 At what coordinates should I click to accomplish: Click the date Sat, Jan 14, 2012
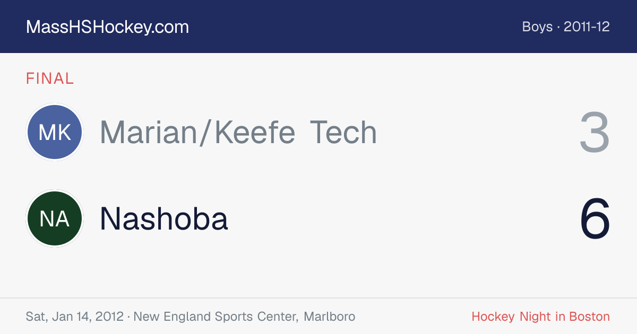pos(74,317)
